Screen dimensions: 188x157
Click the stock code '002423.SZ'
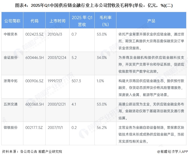pos(34,34)
